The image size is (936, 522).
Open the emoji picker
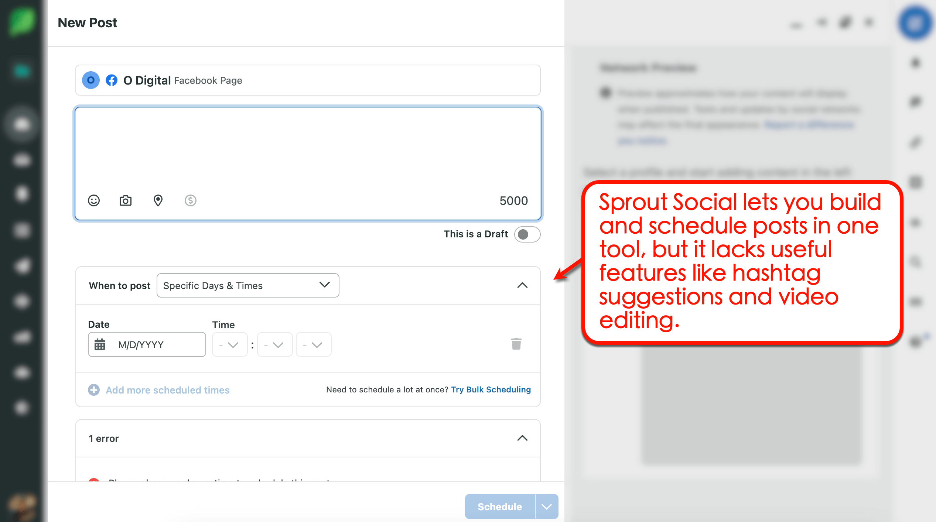tap(93, 200)
